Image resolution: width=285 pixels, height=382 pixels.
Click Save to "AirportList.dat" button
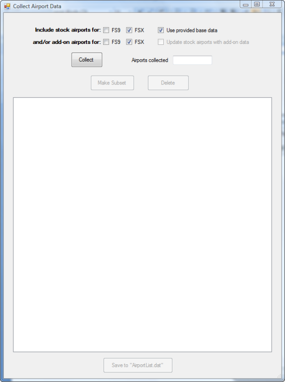[138, 365]
